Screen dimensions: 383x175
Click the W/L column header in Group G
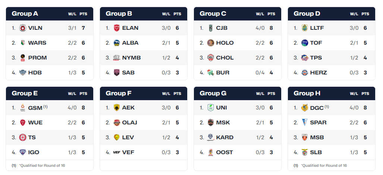pos(260,94)
